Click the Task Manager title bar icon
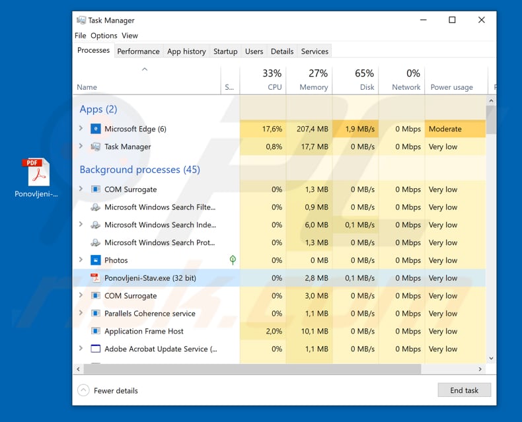Image resolution: width=522 pixels, height=422 pixels. tap(81, 20)
